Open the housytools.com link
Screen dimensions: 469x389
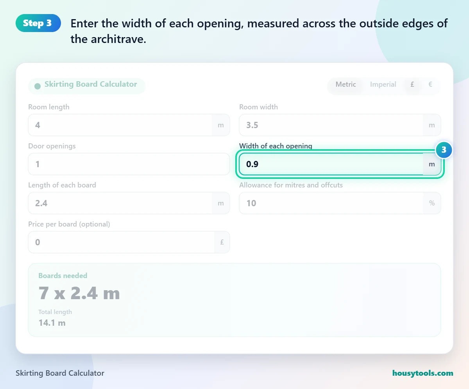click(423, 373)
